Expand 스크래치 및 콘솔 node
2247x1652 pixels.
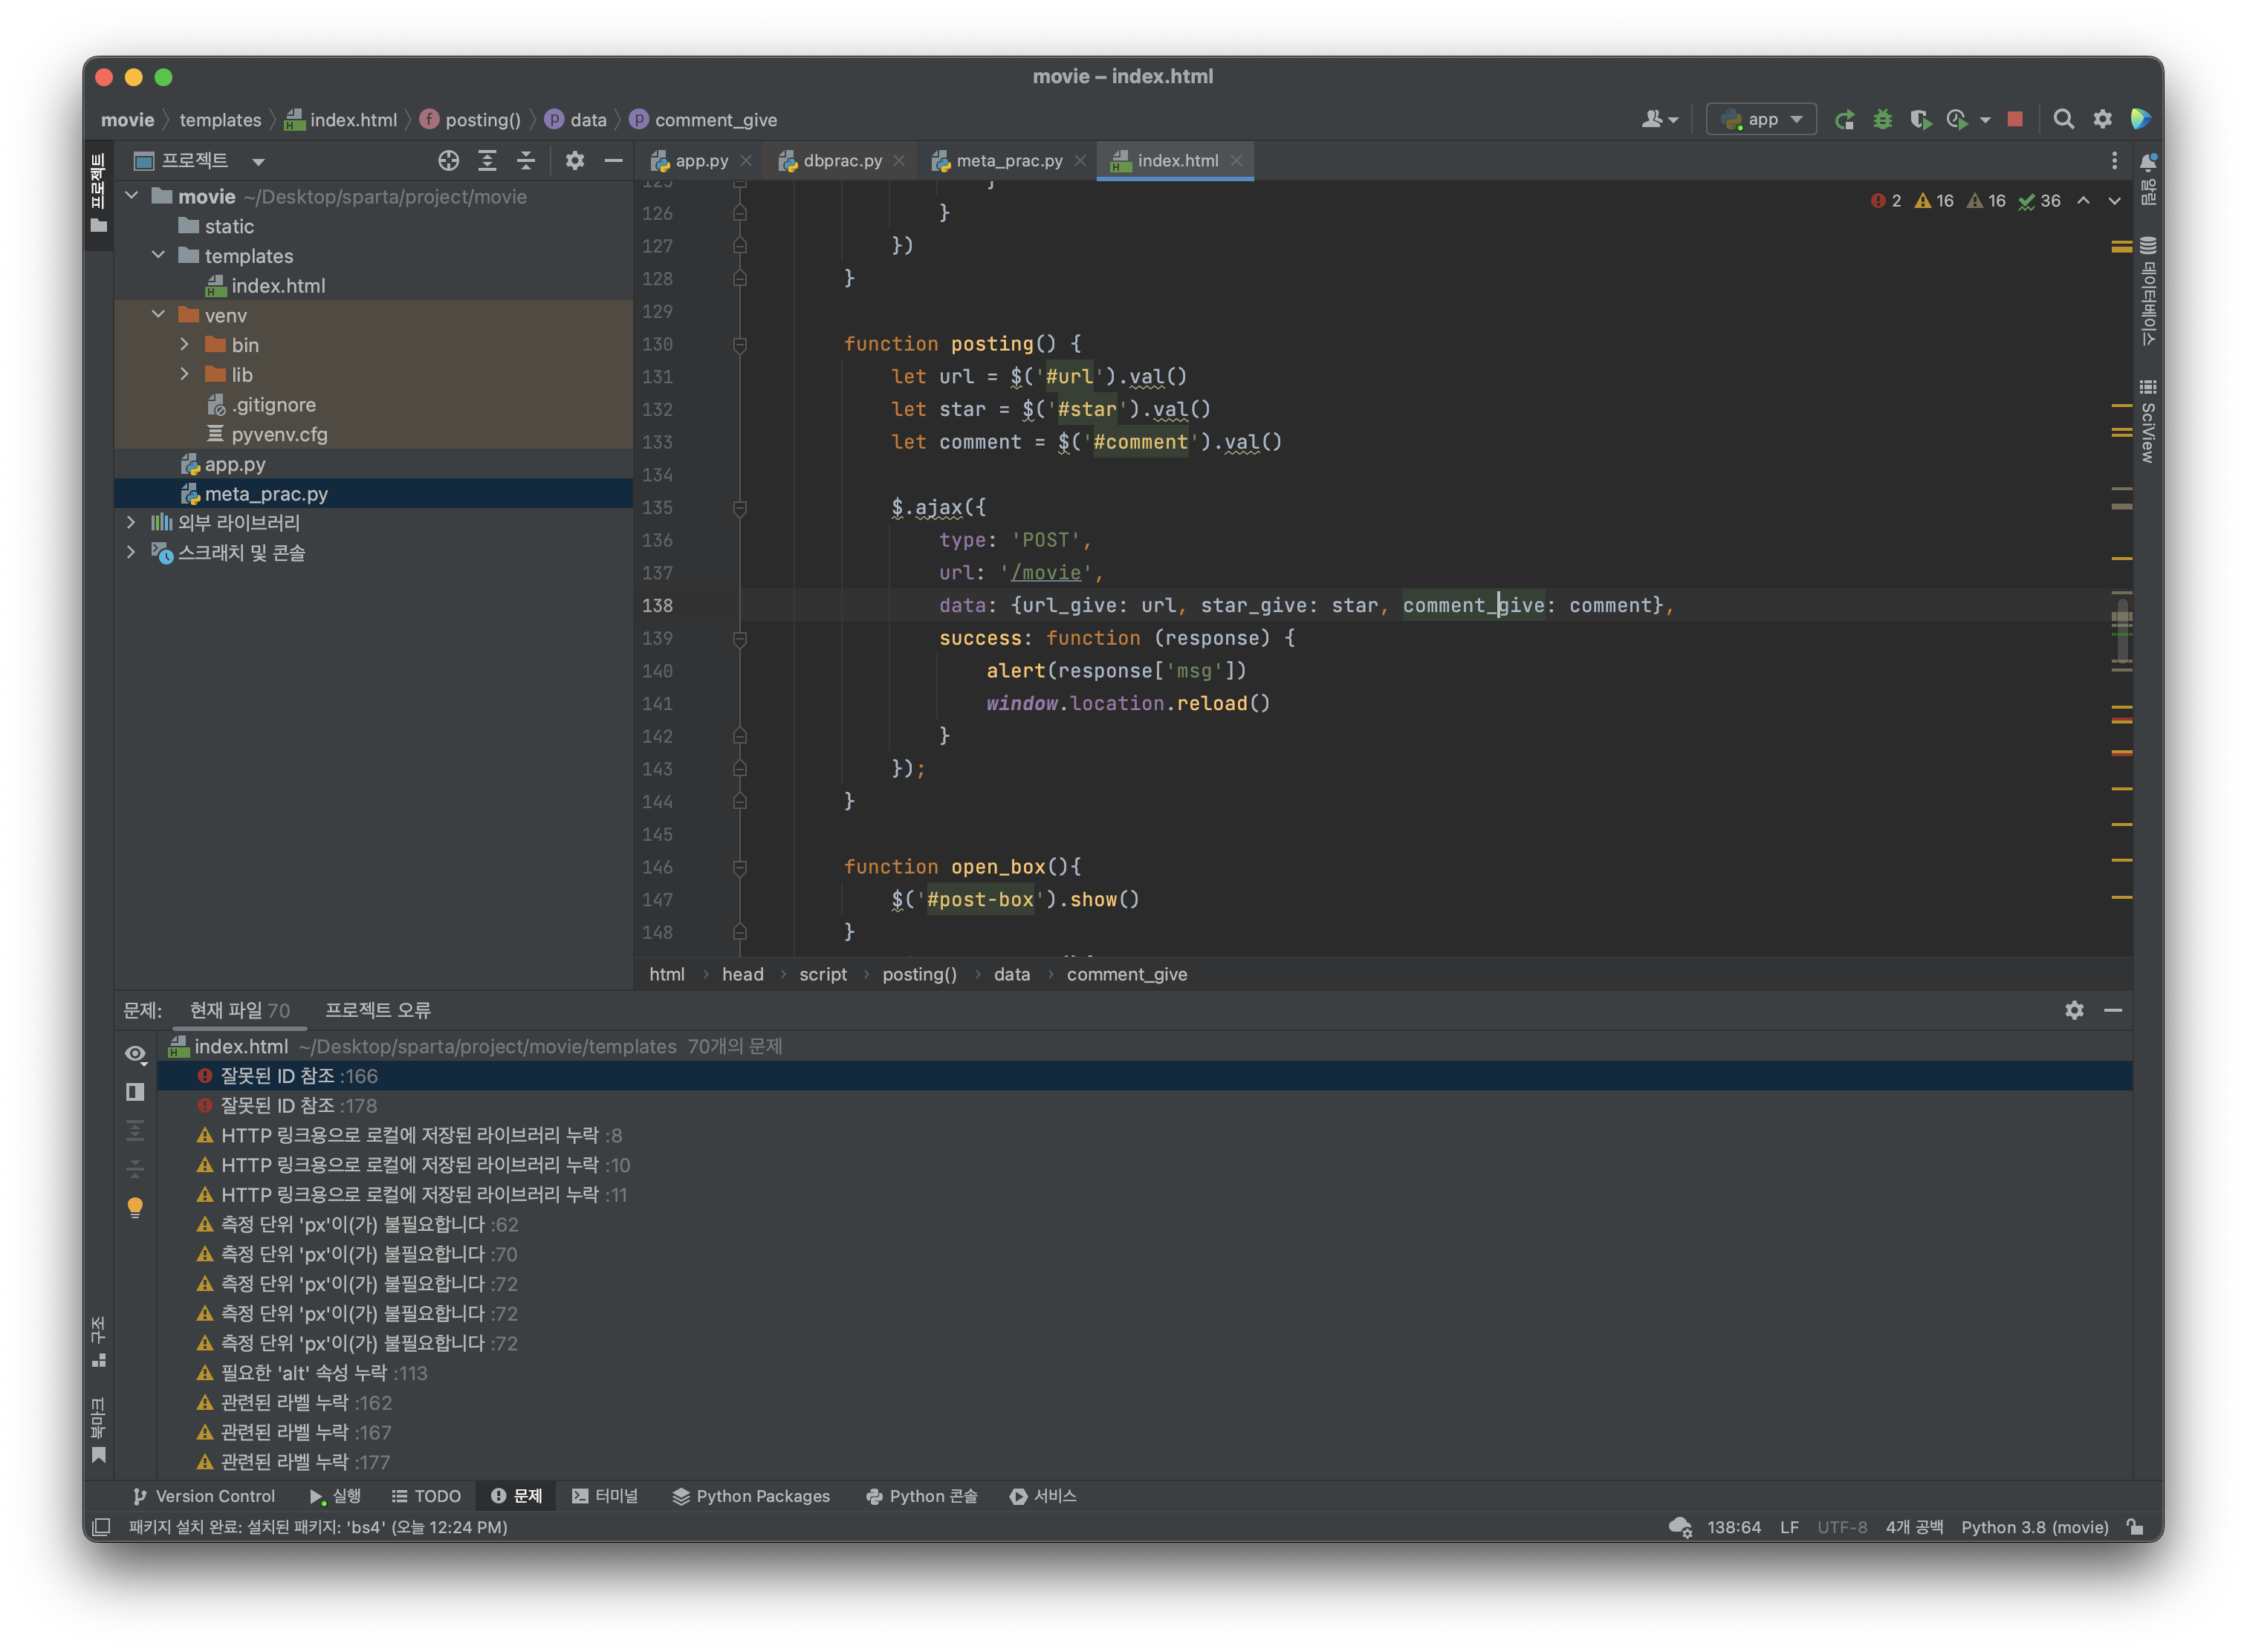(x=132, y=552)
